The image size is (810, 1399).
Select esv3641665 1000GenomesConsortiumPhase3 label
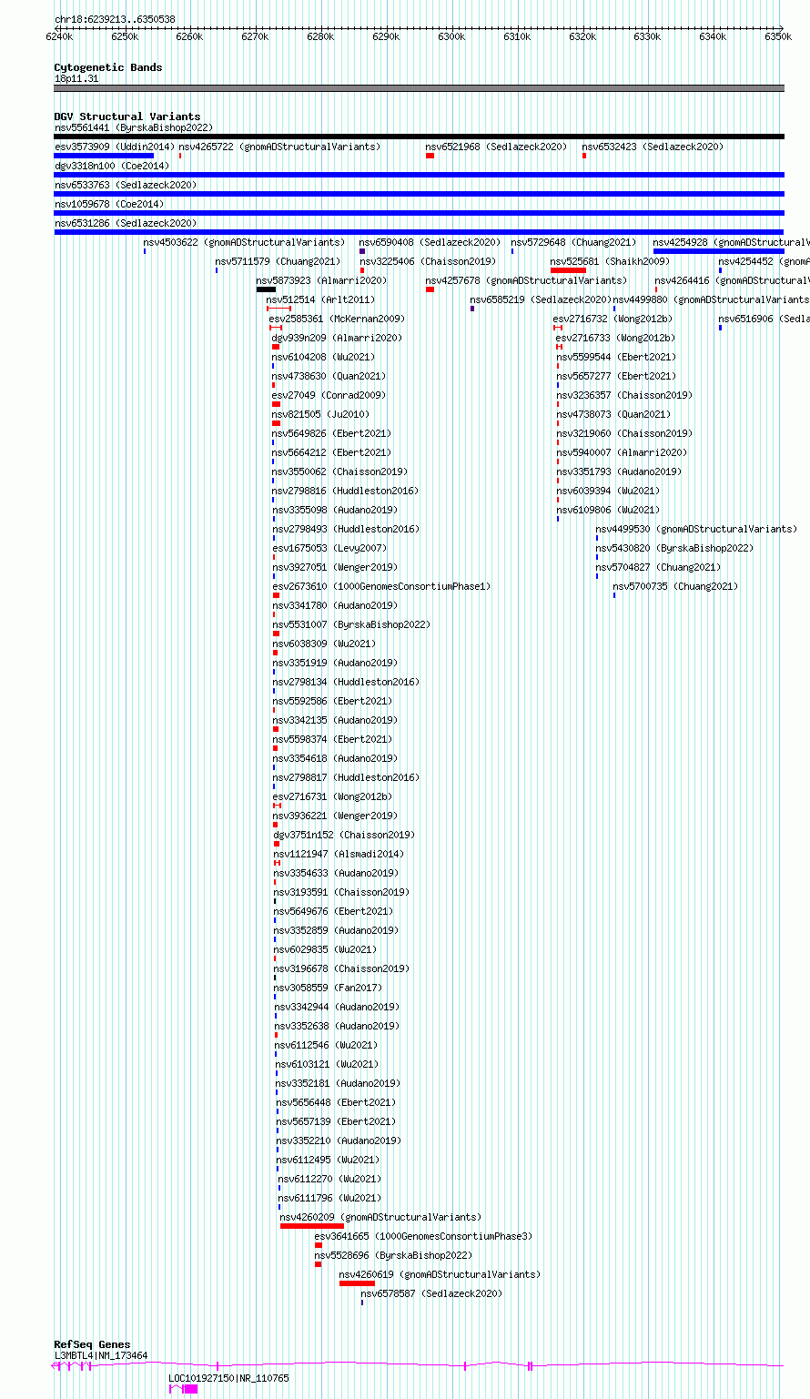[x=423, y=1236]
